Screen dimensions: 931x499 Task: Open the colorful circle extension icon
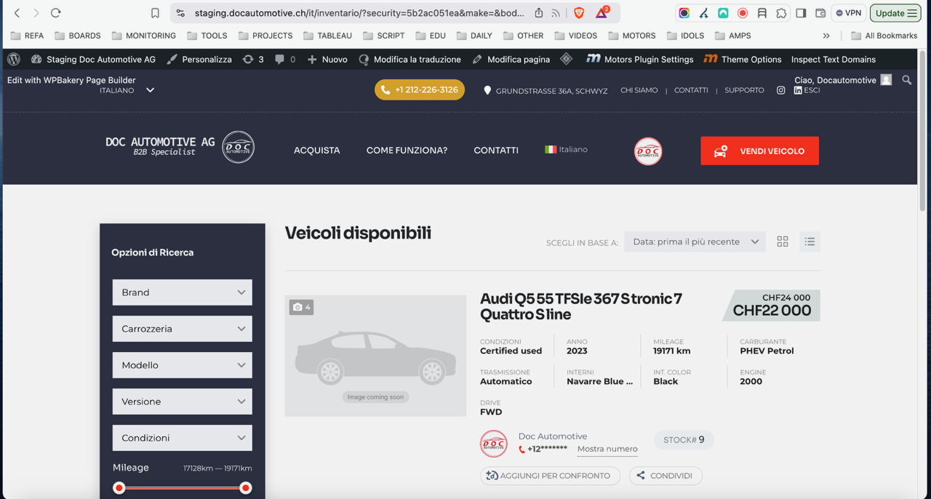tap(684, 13)
